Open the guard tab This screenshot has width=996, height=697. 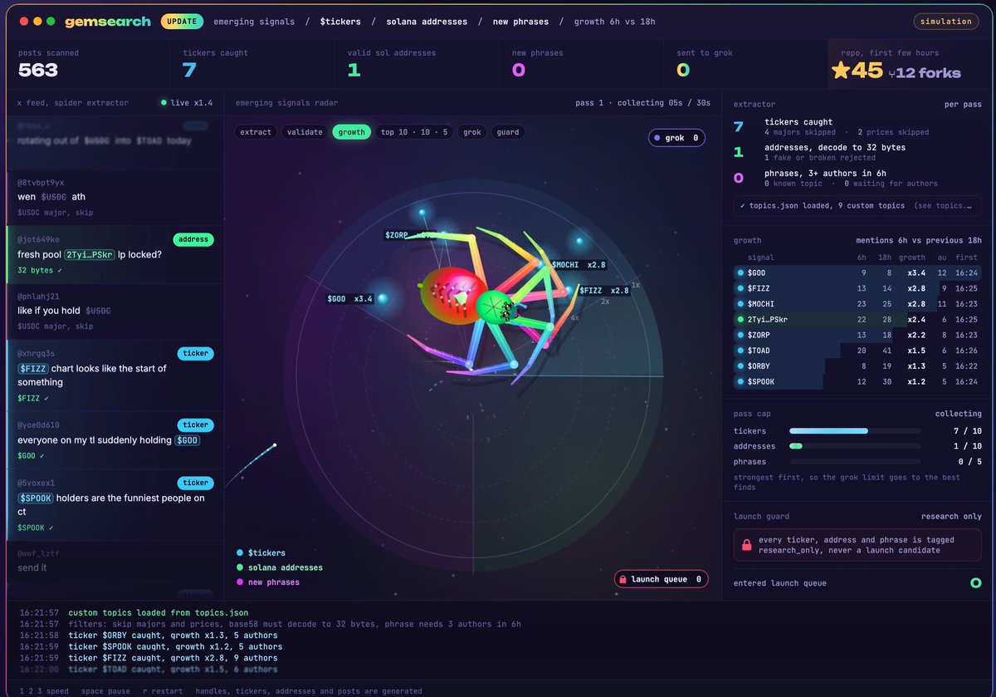pos(507,132)
